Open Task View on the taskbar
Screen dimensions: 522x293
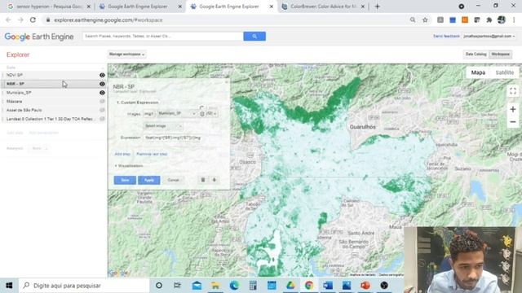point(178,286)
